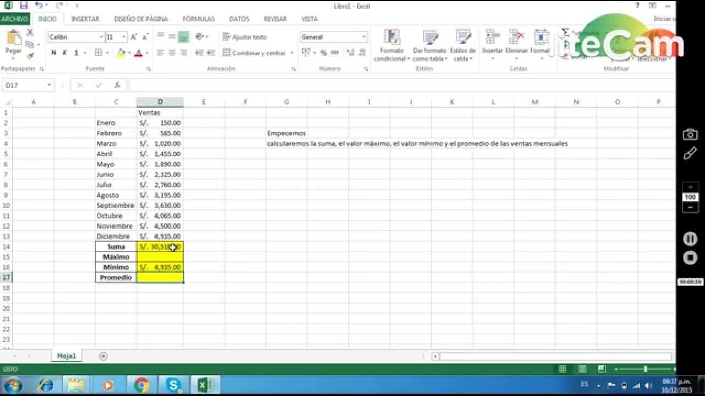Switch to the VISTA tab
The height and width of the screenshot is (396, 705).
click(310, 19)
